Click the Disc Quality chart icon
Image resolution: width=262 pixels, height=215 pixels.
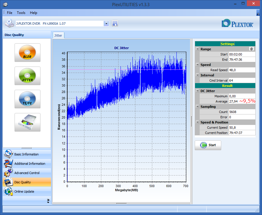click(x=8, y=182)
